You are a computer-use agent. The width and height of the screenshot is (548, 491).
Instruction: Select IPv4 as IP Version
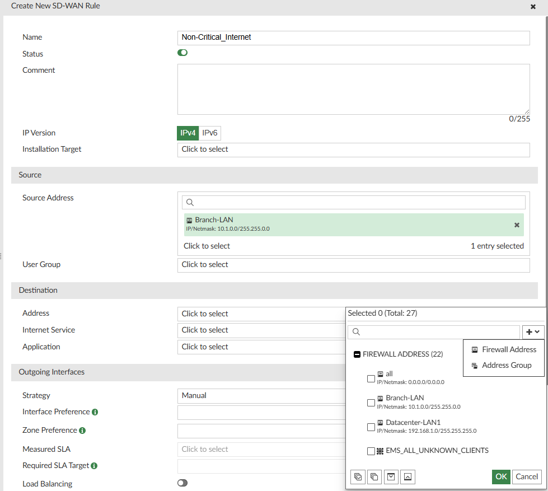pyautogui.click(x=188, y=133)
